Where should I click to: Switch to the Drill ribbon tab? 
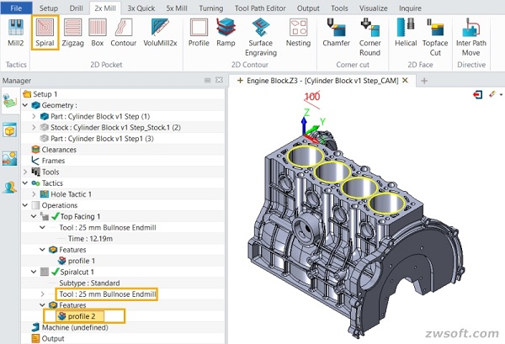pyautogui.click(x=77, y=8)
